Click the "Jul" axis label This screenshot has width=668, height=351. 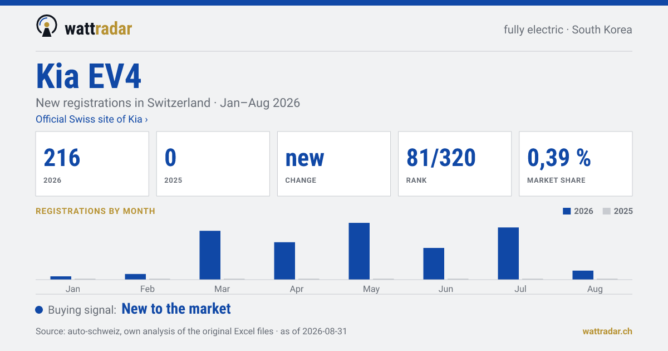520,289
